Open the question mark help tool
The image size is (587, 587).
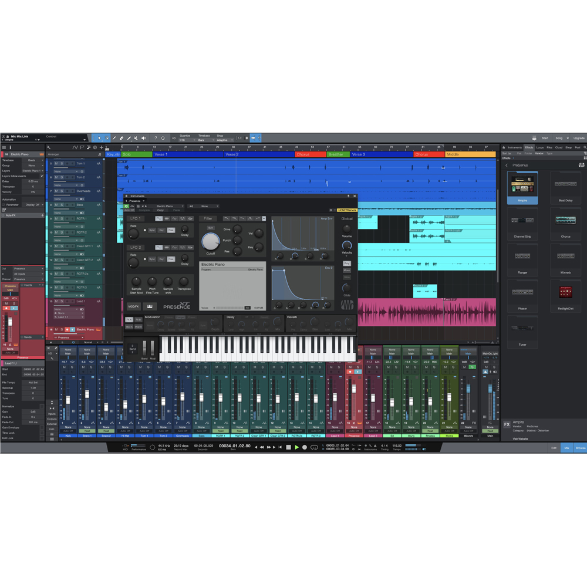pos(156,138)
